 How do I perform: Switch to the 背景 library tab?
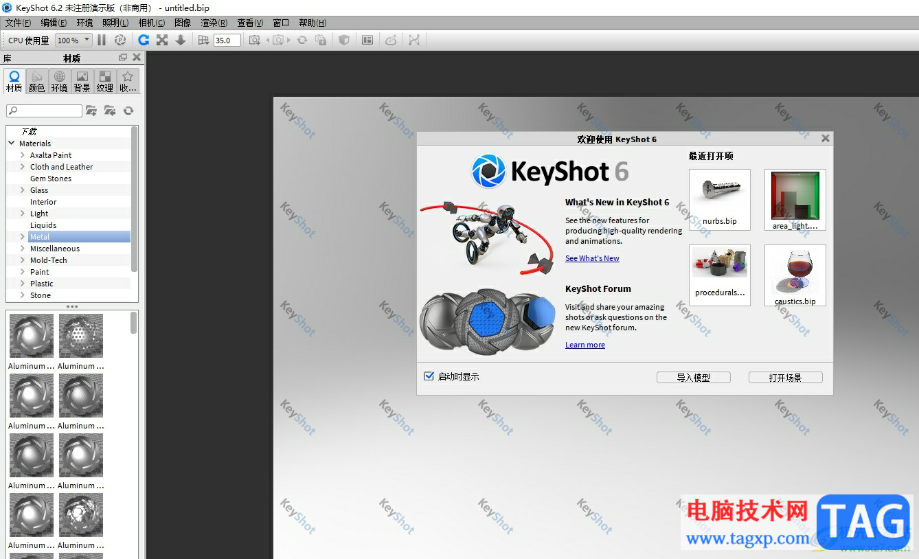[x=82, y=81]
